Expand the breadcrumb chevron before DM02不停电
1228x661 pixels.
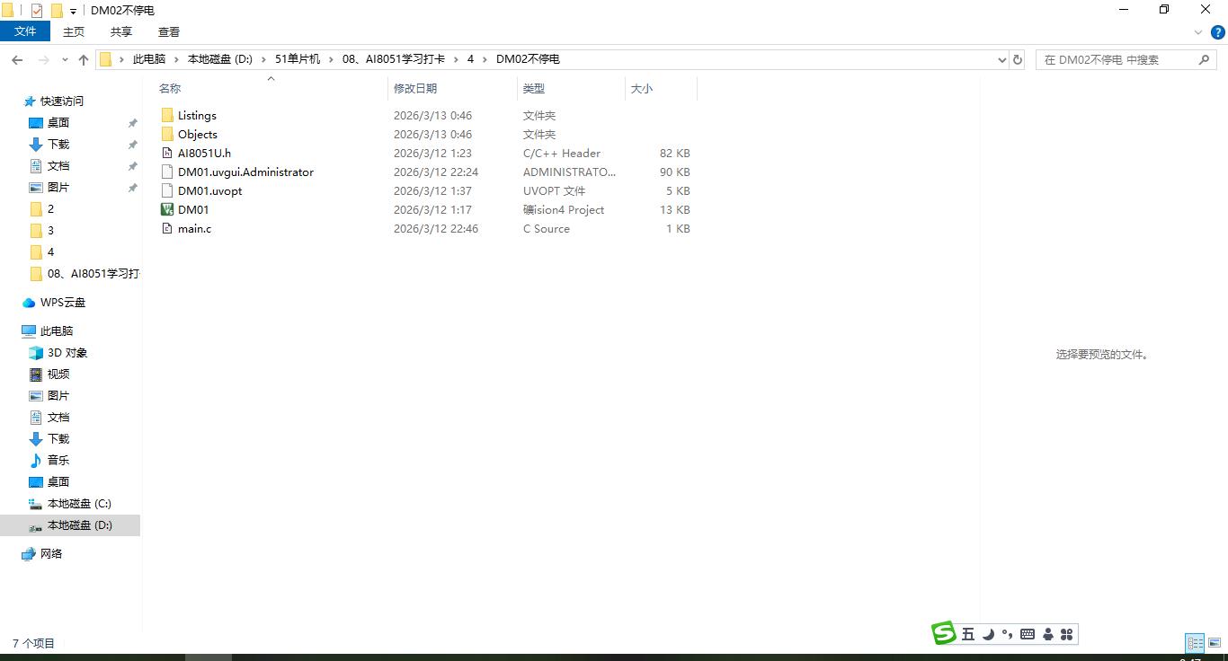[x=485, y=59]
